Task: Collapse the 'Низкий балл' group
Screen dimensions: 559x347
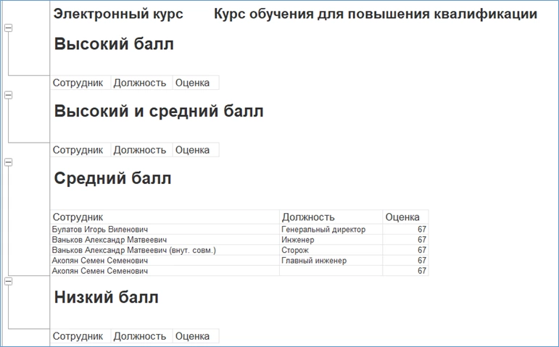Action: pyautogui.click(x=9, y=282)
